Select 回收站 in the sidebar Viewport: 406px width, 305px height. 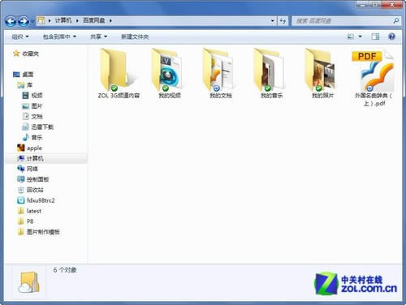(35, 190)
